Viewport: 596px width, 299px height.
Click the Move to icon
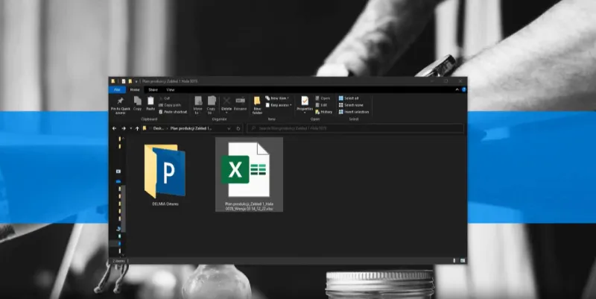coord(198,101)
